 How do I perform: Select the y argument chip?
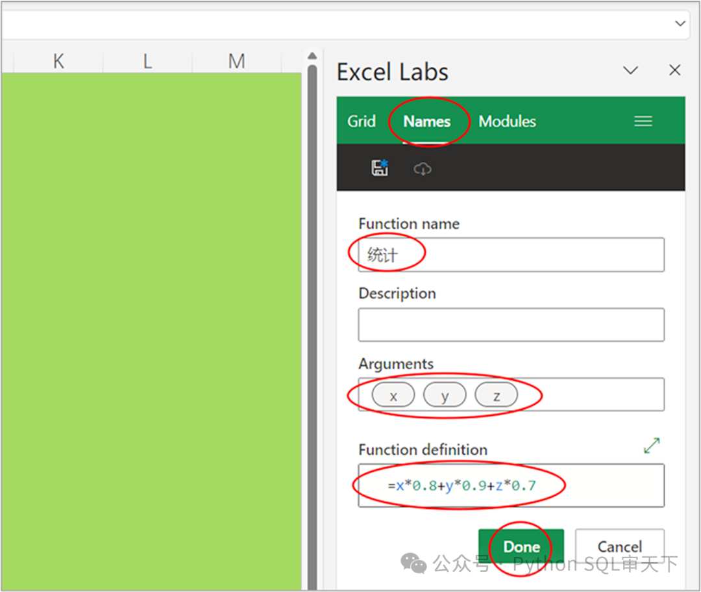(x=445, y=395)
